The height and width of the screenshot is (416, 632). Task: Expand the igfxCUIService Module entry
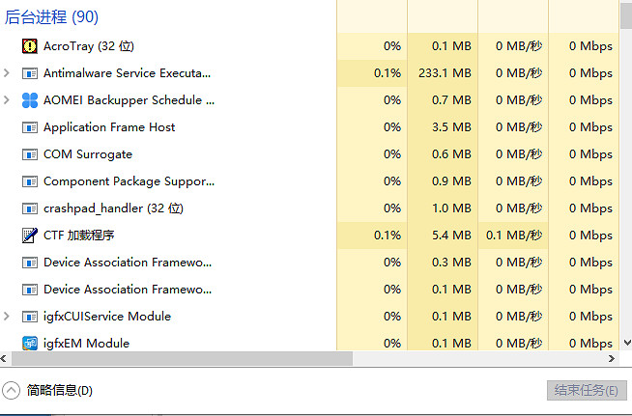coord(8,317)
